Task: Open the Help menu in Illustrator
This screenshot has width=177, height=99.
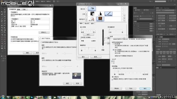Action: pyautogui.click(x=49, y=1)
